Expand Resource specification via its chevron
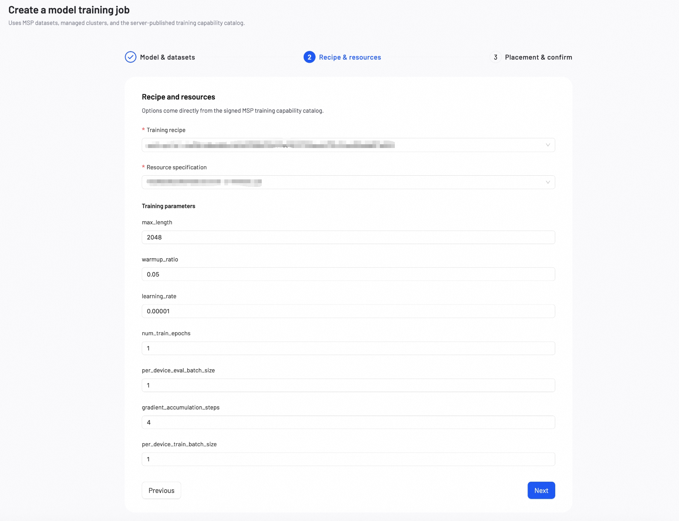 tap(548, 182)
